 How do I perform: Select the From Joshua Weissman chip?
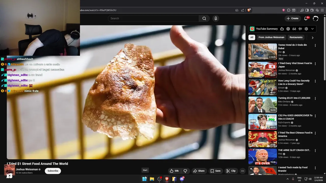pyautogui.click(x=271, y=37)
